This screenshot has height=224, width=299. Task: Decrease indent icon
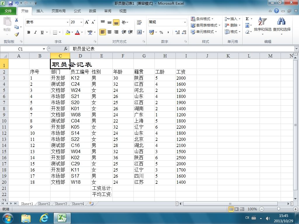coord(124,32)
